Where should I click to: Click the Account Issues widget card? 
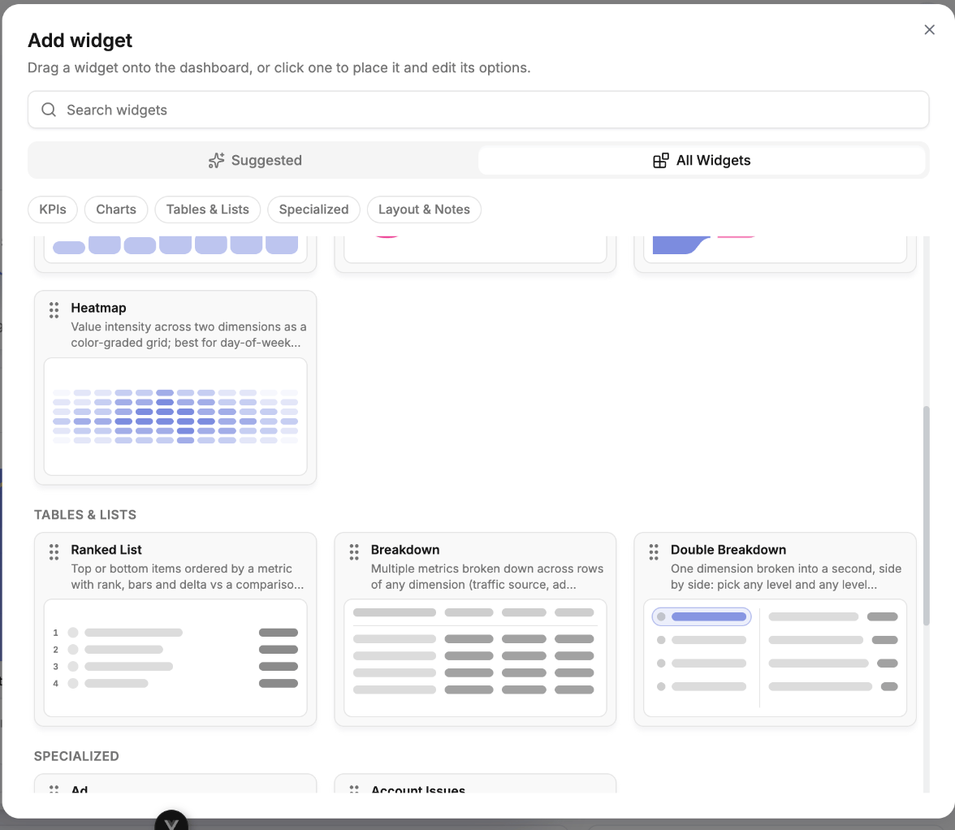click(475, 784)
